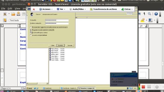The image size is (164, 92).
Task: Switch to 'Usuarios y equipos de...' task on remote taskbar
Action: (x=87, y=88)
